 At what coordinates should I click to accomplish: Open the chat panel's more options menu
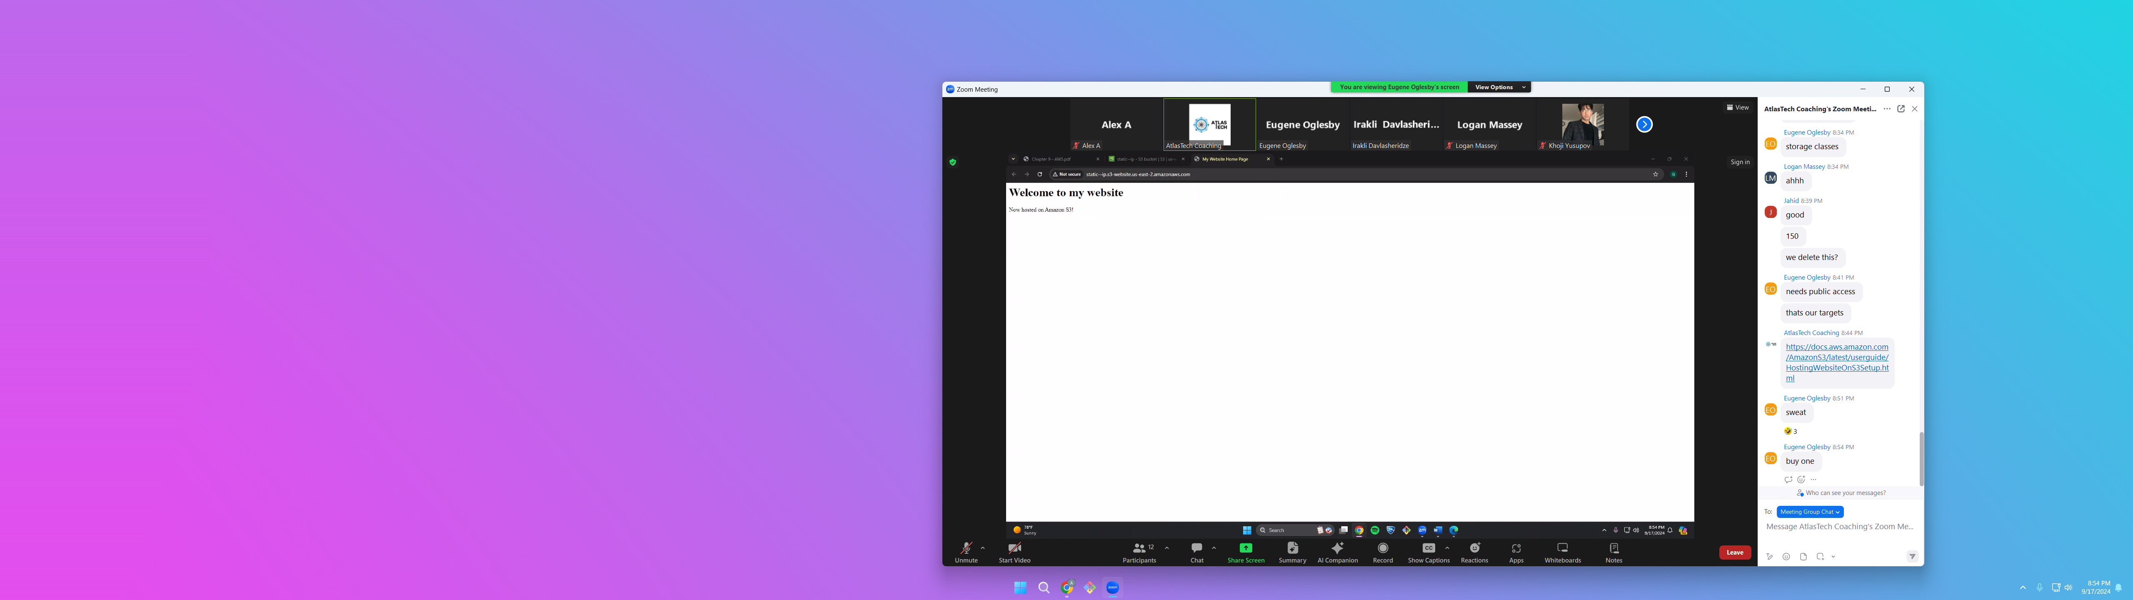(1887, 109)
